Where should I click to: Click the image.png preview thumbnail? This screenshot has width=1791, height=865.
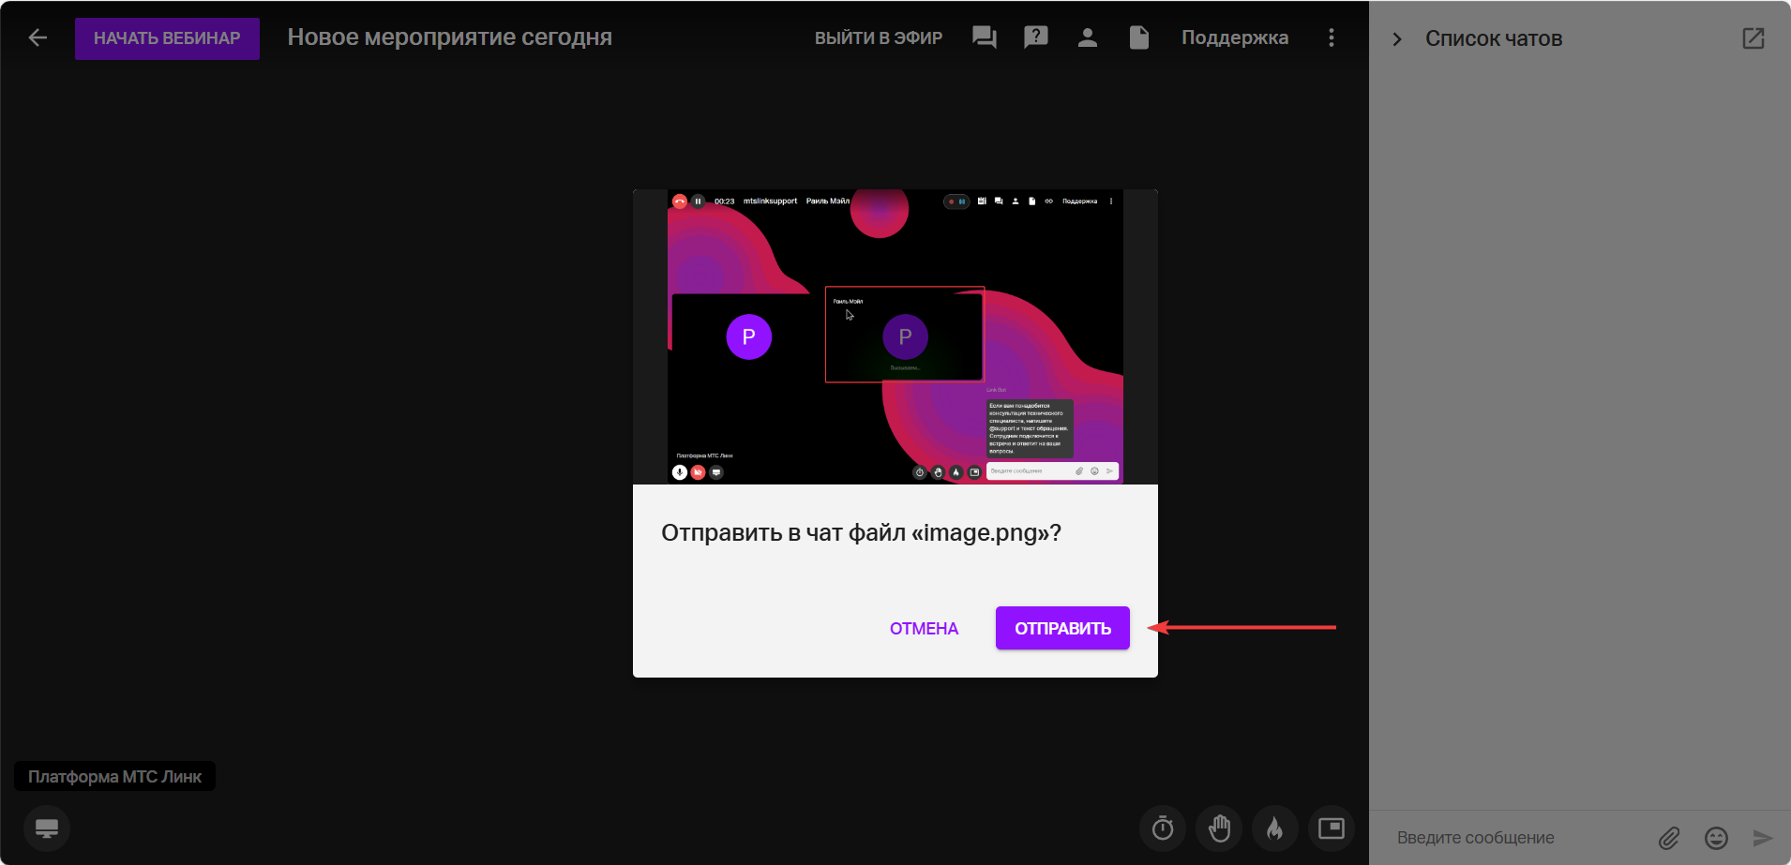(895, 336)
